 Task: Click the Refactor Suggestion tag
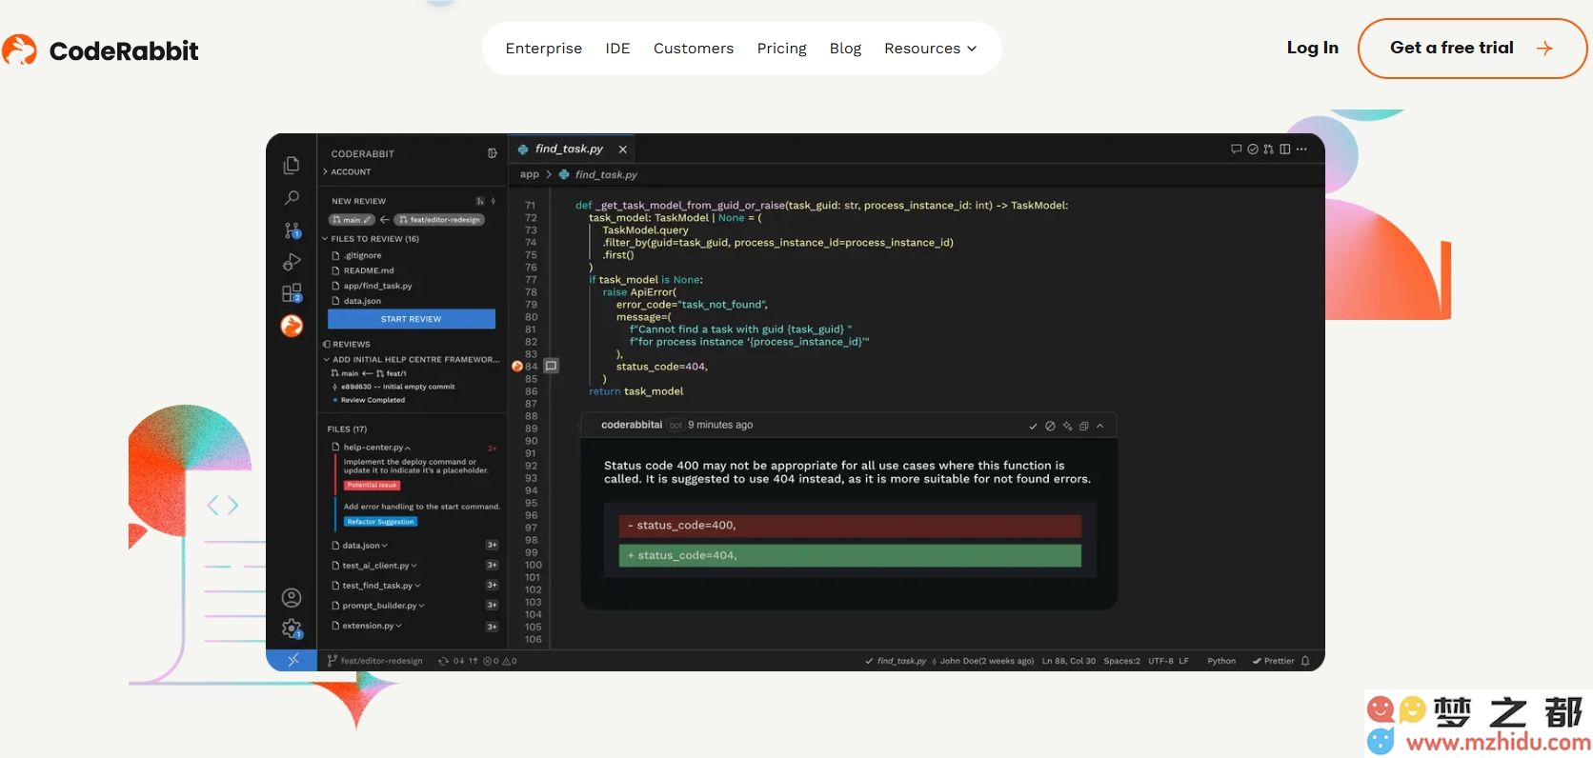(381, 522)
